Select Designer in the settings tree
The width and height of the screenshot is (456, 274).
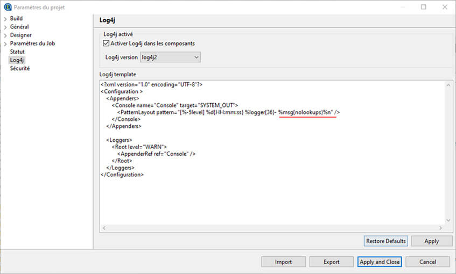pos(20,35)
